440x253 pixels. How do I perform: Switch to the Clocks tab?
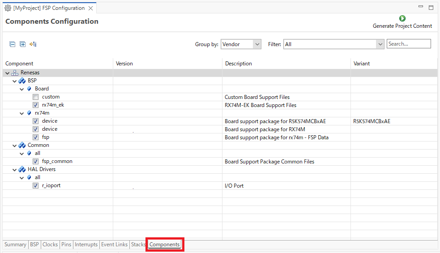point(50,244)
